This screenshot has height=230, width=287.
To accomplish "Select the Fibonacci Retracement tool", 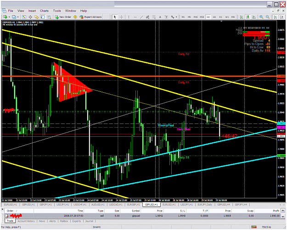I will (x=154, y=17).
